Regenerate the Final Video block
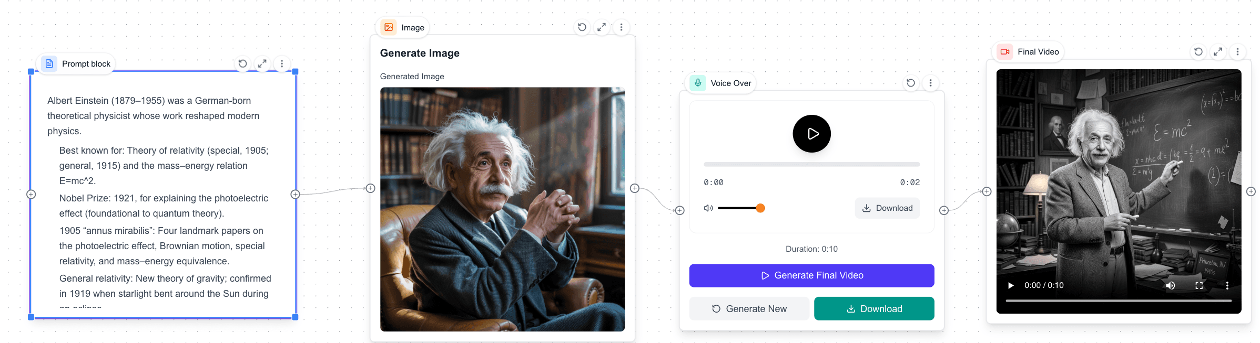Image resolution: width=1260 pixels, height=343 pixels. pyautogui.click(x=1198, y=51)
